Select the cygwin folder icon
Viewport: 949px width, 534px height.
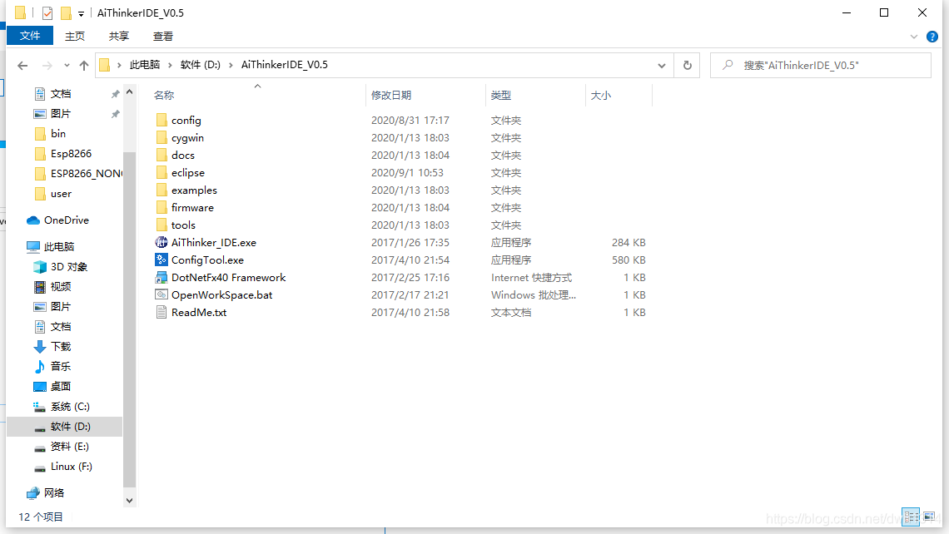click(161, 137)
